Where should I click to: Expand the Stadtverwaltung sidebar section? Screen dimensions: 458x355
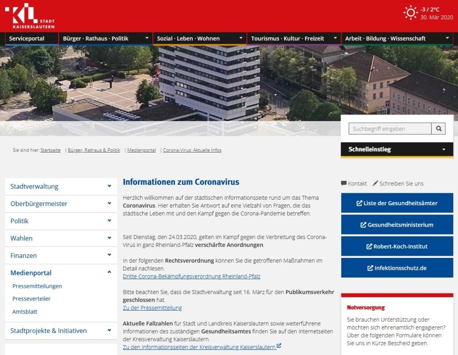coord(109,186)
